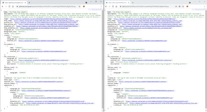Image resolution: width=207 pixels, height=112 pixels.
Task: Open http_image link in gateway.autograph.io window
Action: pyautogui.click(x=46, y=21)
